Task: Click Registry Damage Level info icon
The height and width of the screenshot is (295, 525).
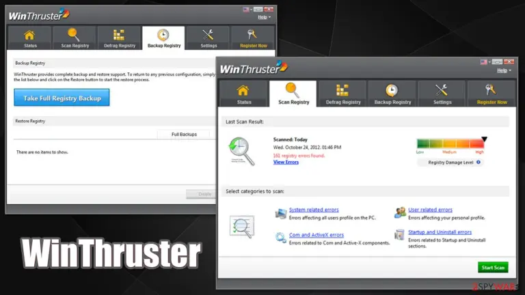Action: [x=479, y=163]
